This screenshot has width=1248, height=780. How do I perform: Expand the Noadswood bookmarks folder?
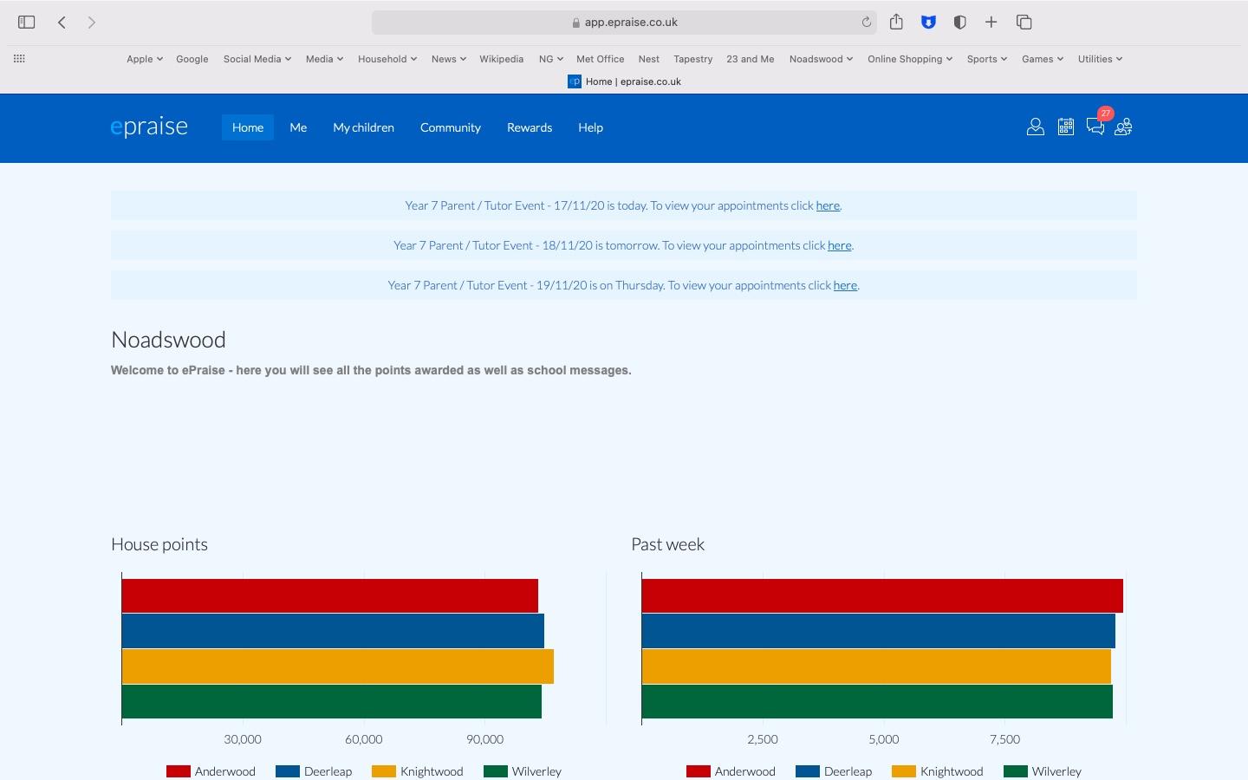tap(821, 59)
